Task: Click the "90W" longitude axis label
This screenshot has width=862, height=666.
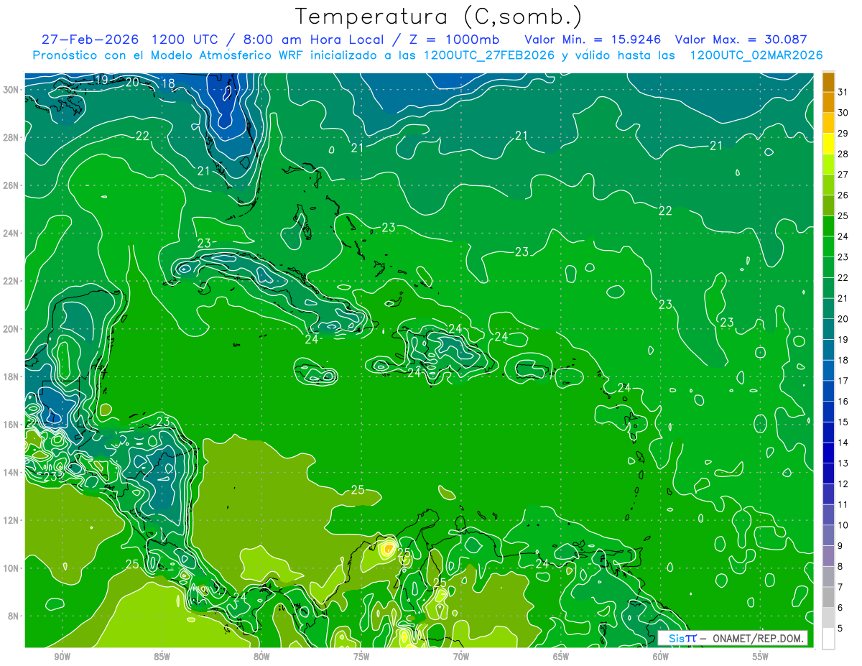Action: coord(62,657)
